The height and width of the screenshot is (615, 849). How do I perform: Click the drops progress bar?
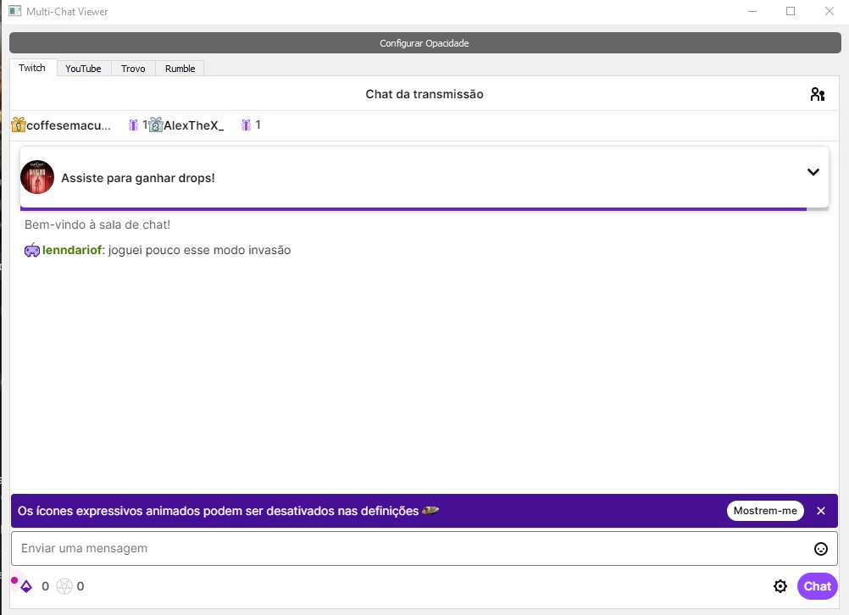(424, 209)
